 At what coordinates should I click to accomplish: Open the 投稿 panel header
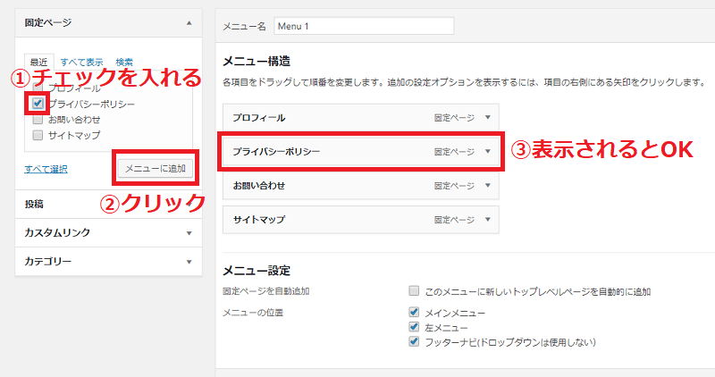pyautogui.click(x=108, y=205)
